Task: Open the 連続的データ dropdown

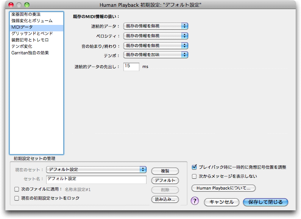Action: (156, 26)
